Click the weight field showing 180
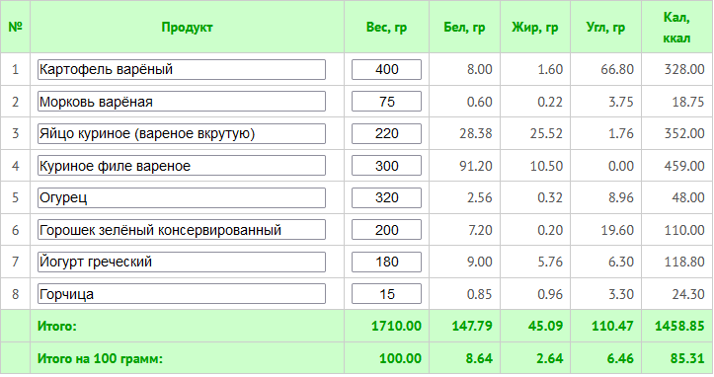 point(386,263)
